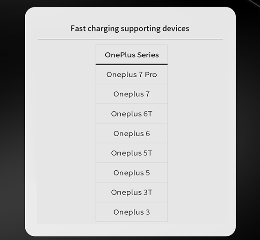The width and height of the screenshot is (260, 240).
Task: Choose Oneplus 6T in the list
Action: pyautogui.click(x=132, y=114)
